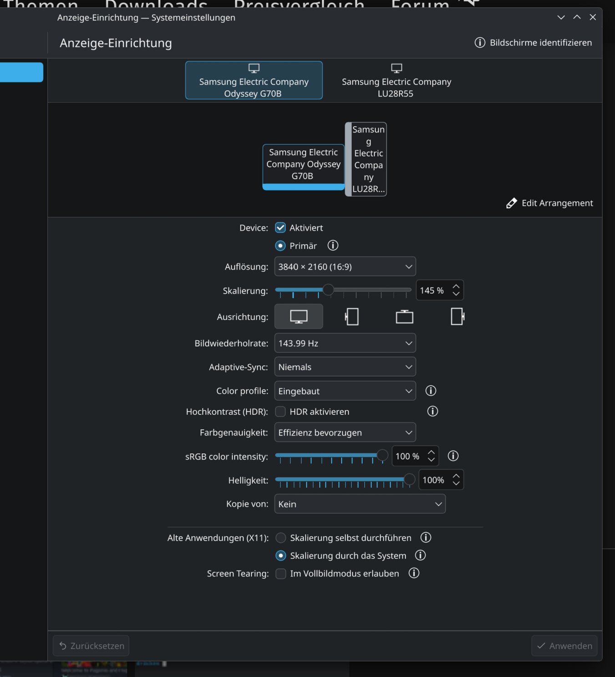Select normal landscape orientation icon

tap(299, 317)
